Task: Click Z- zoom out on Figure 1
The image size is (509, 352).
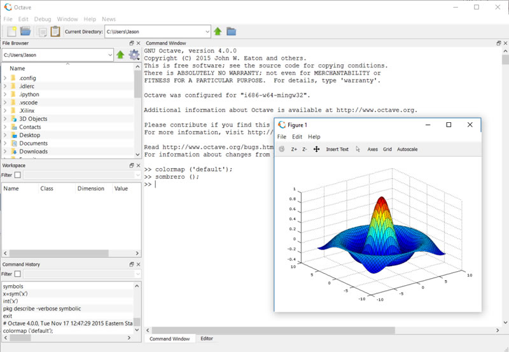Action: pos(305,150)
